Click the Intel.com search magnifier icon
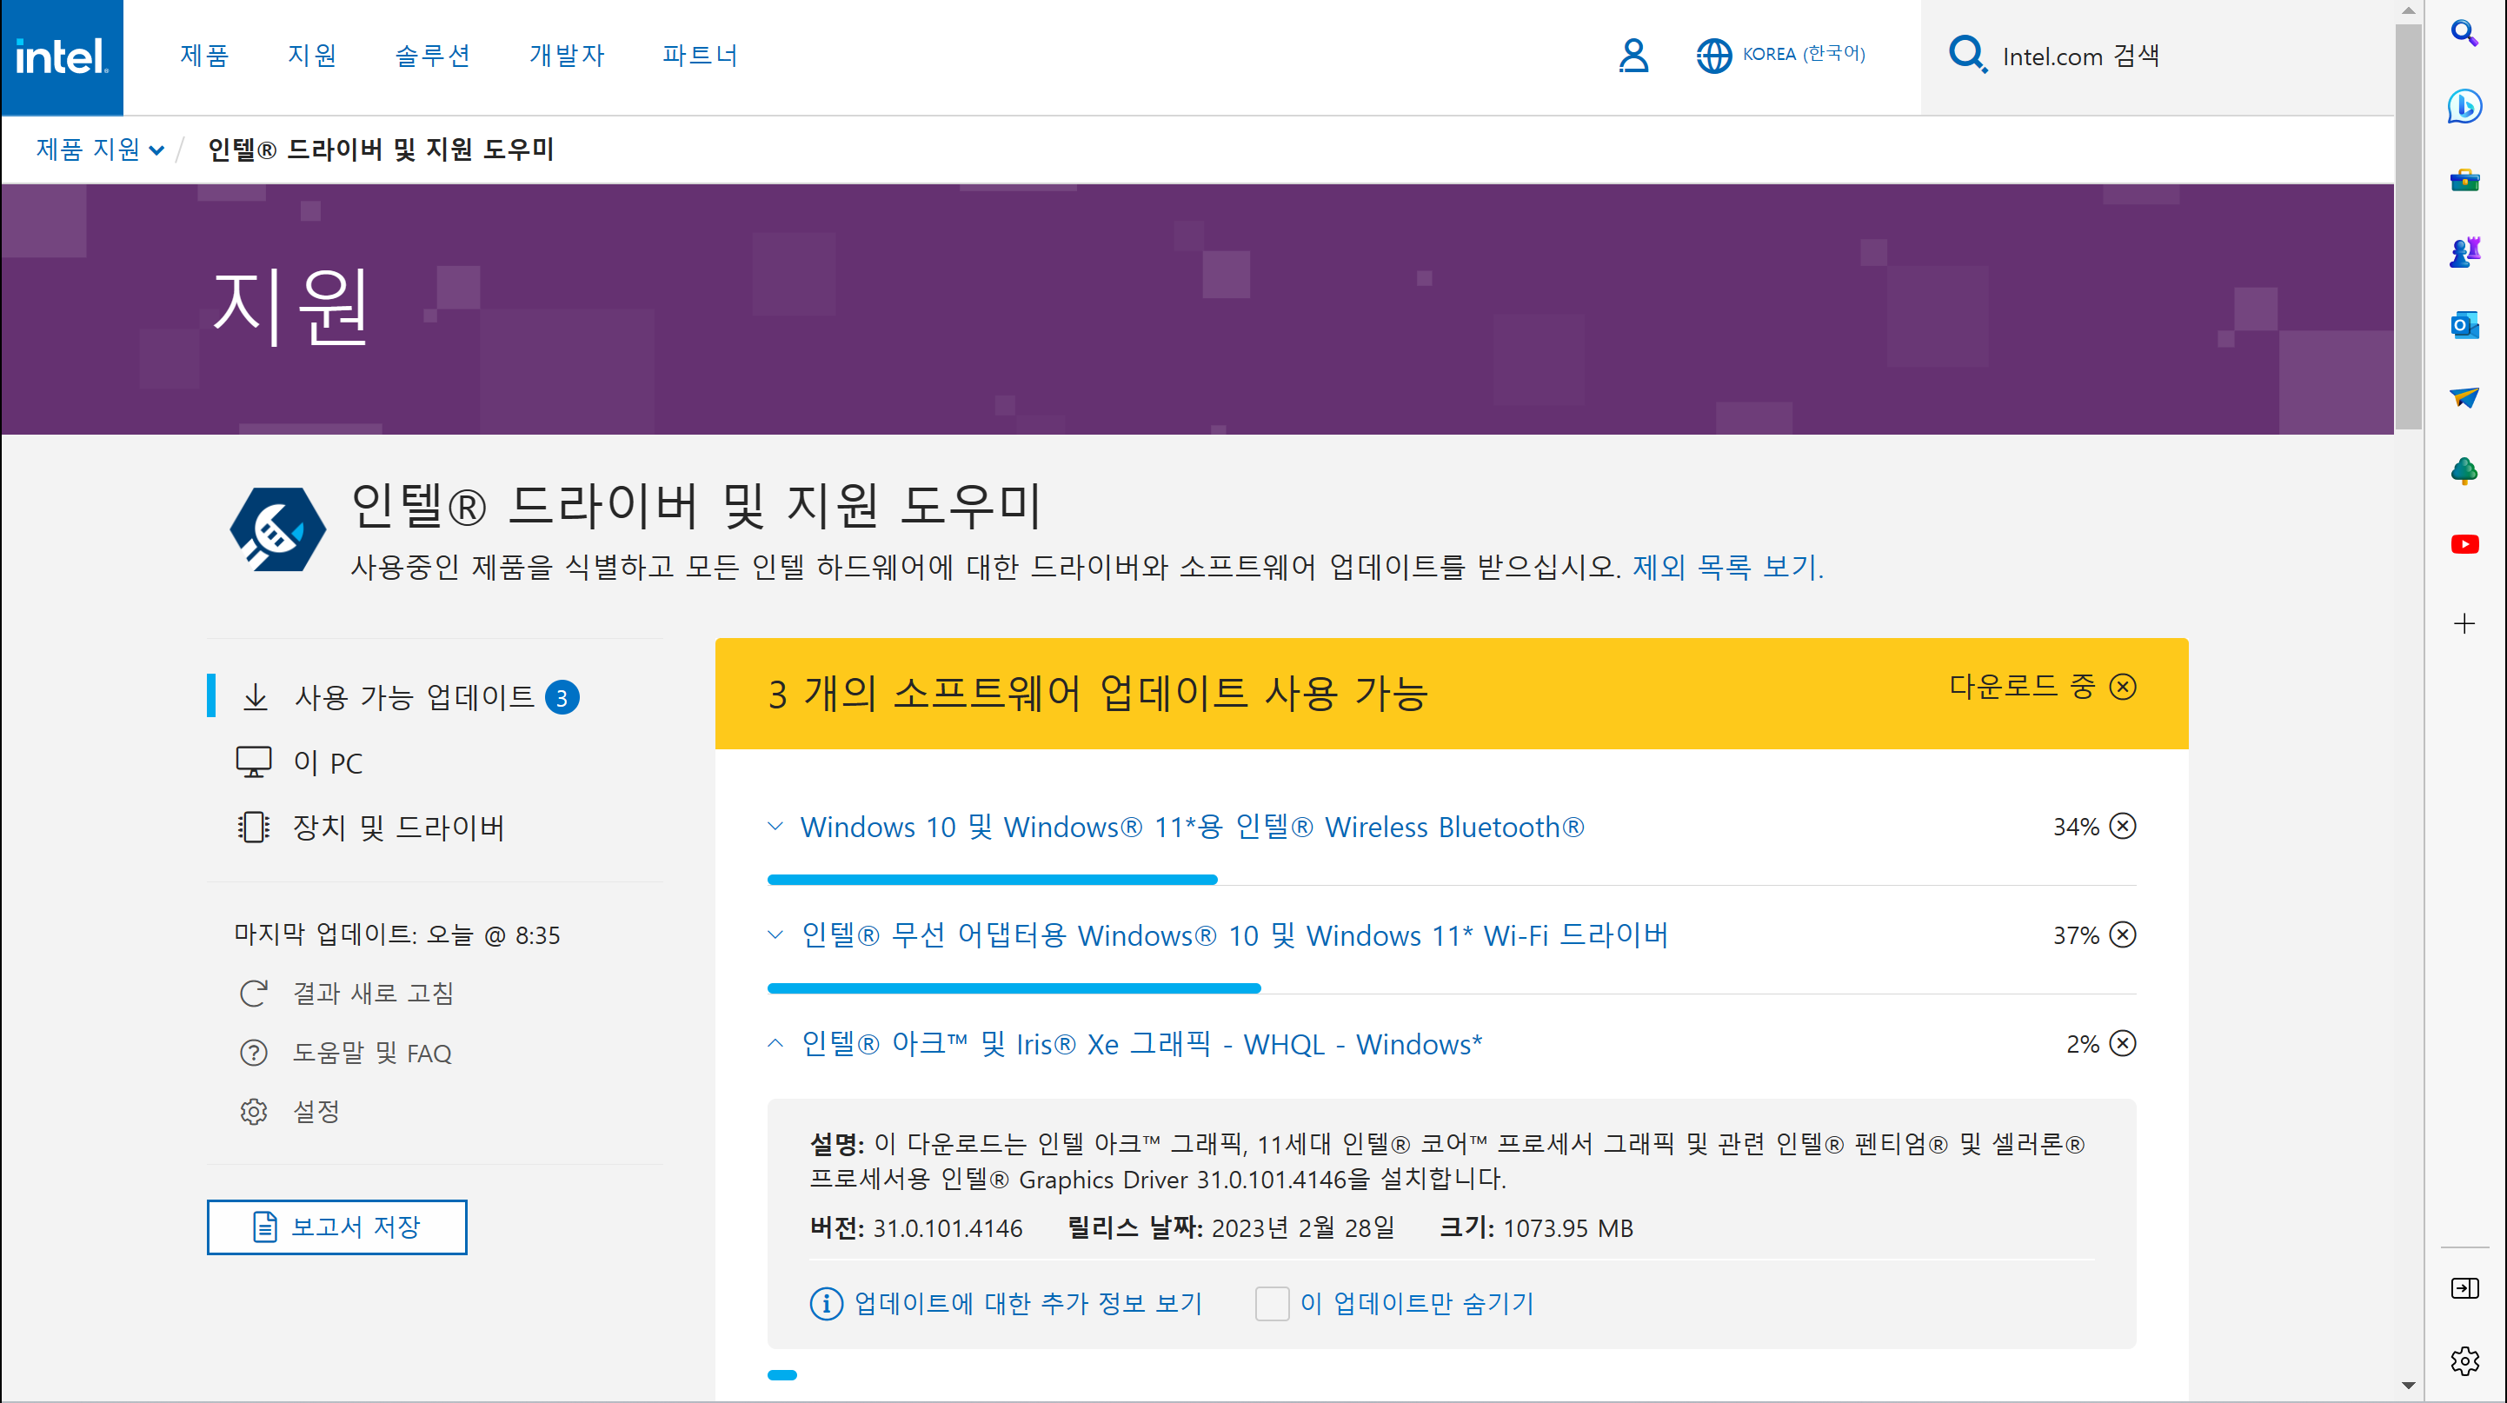 (x=1967, y=55)
